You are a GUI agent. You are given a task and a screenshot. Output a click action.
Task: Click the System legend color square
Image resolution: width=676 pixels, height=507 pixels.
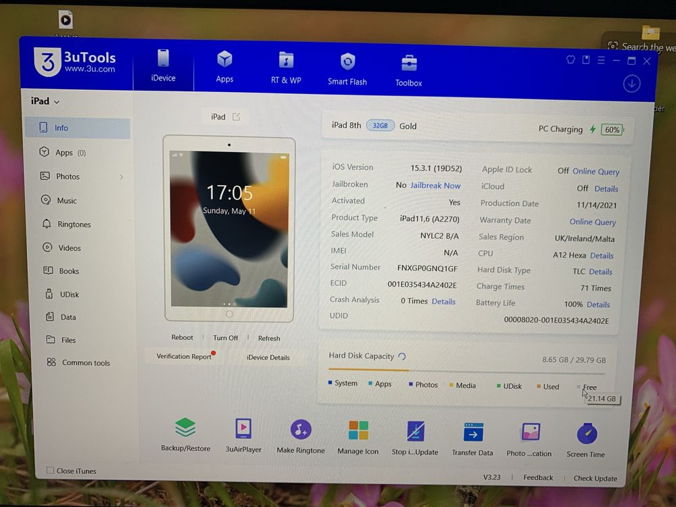coord(331,383)
